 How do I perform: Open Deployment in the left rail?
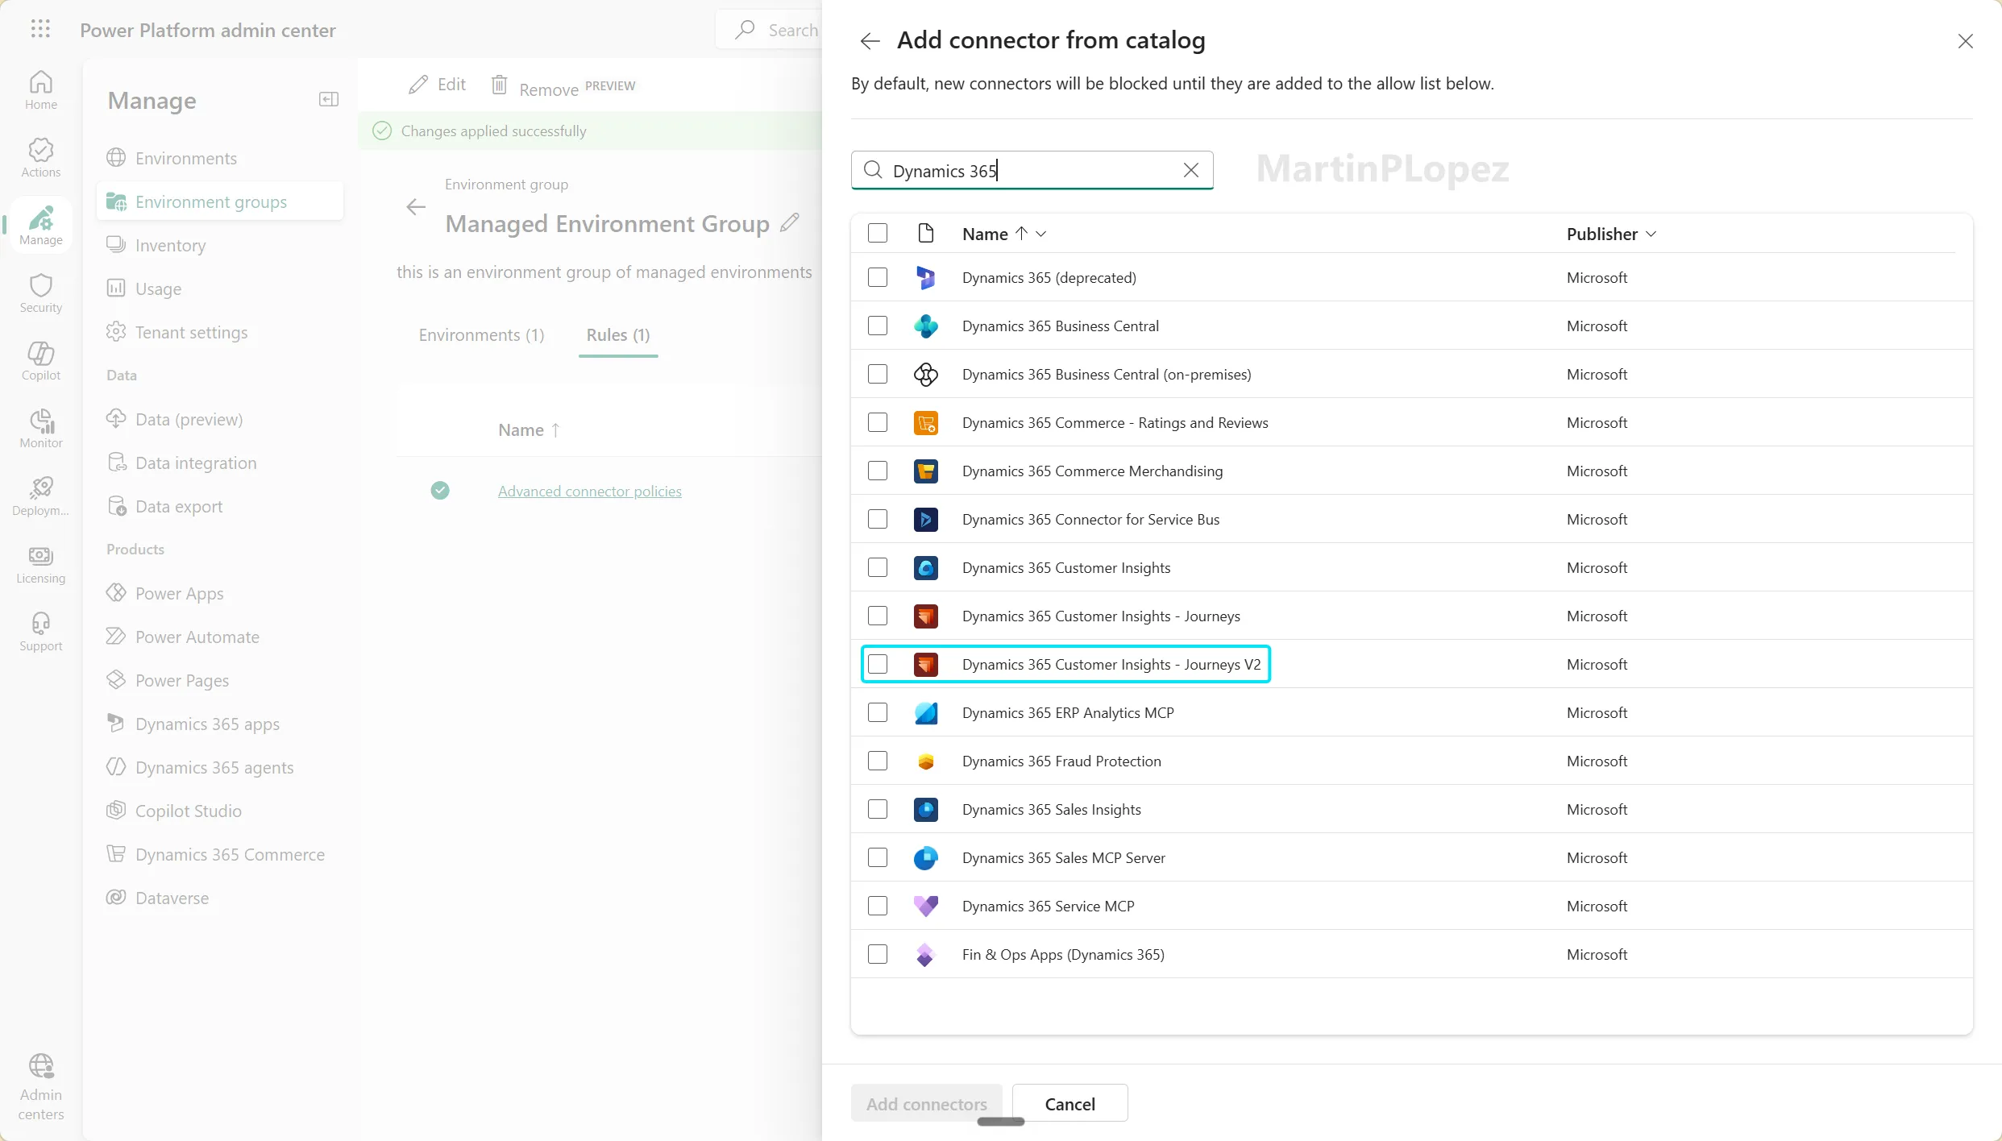(40, 496)
